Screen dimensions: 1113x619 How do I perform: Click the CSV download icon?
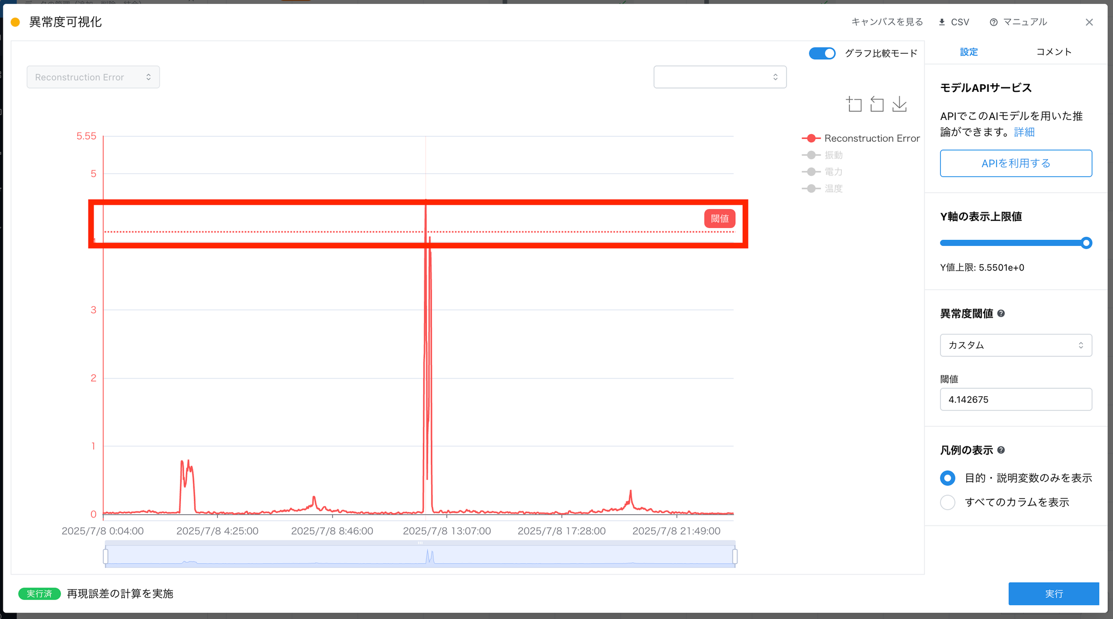[942, 22]
